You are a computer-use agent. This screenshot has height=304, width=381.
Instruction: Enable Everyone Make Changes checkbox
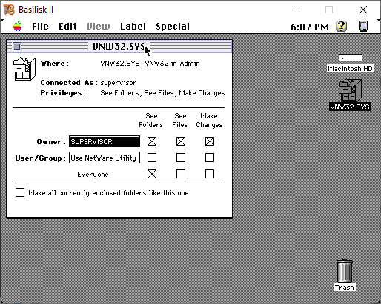(x=210, y=174)
